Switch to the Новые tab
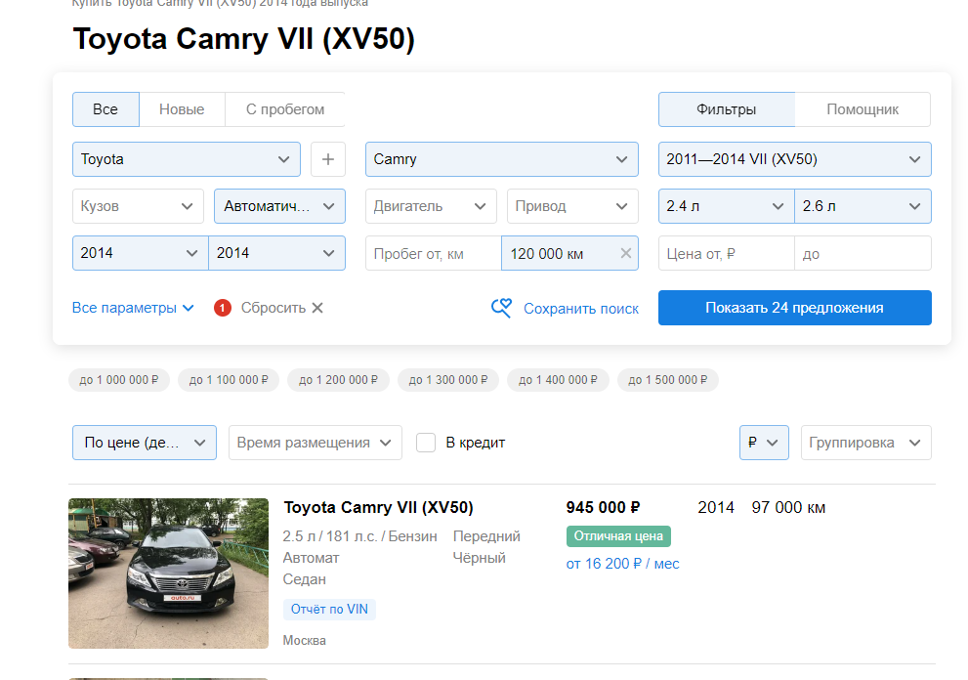This screenshot has width=968, height=680. pos(182,109)
